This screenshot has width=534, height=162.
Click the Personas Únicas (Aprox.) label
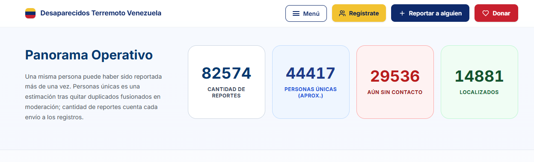tap(311, 92)
